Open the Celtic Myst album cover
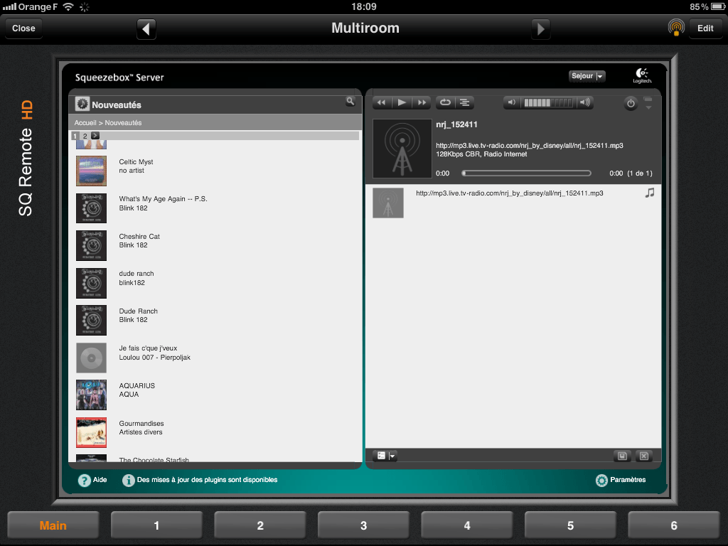Image resolution: width=728 pixels, height=546 pixels. coord(92,171)
